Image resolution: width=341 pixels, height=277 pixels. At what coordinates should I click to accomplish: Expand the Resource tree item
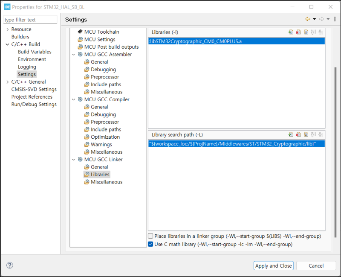point(8,29)
